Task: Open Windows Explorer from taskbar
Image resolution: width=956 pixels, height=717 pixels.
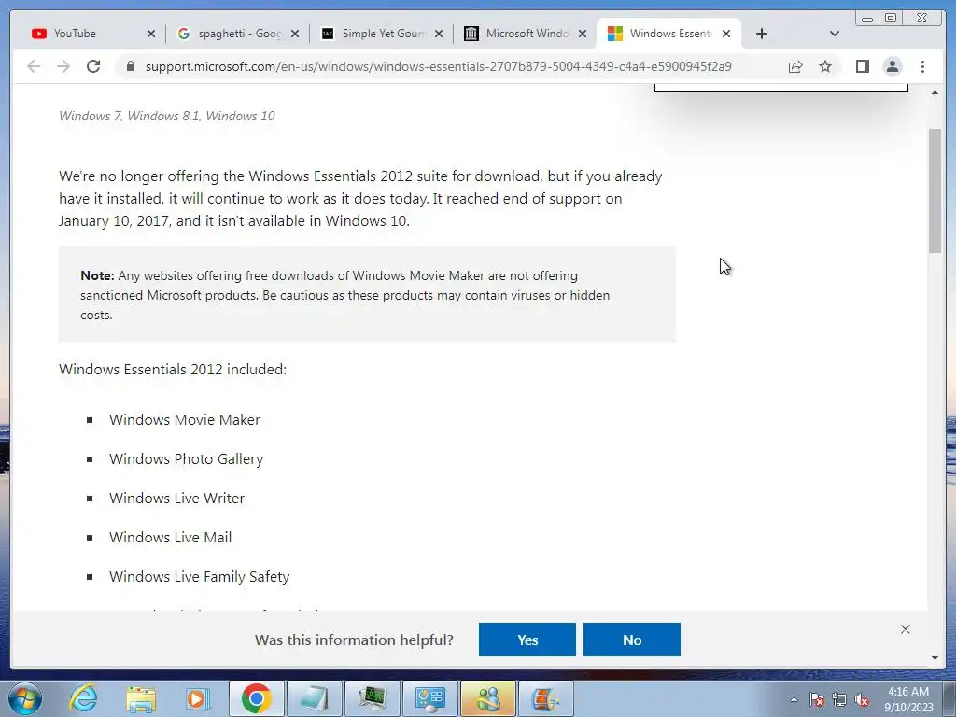Action: [141, 698]
